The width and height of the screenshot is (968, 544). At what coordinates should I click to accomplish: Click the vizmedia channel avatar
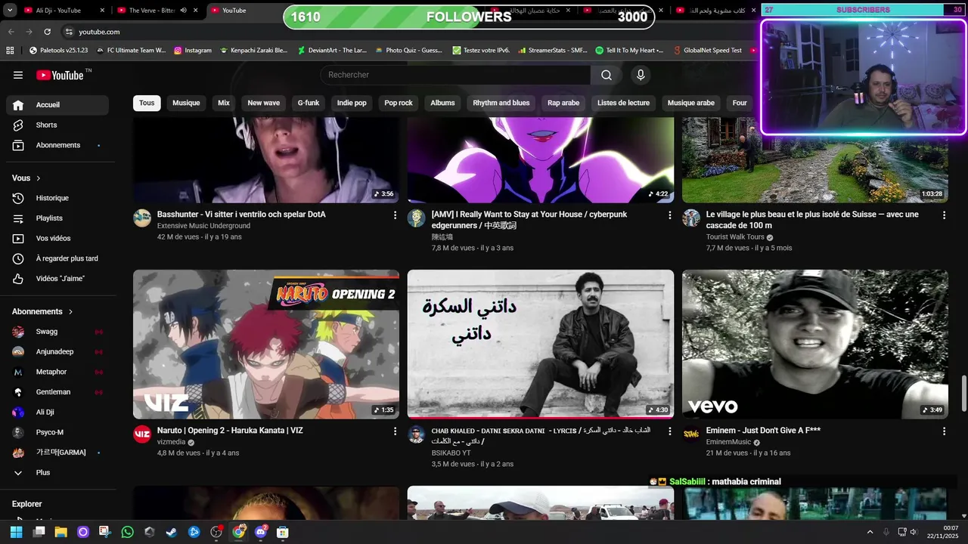coord(142,434)
